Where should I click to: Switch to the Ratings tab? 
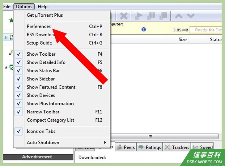click(150, 147)
